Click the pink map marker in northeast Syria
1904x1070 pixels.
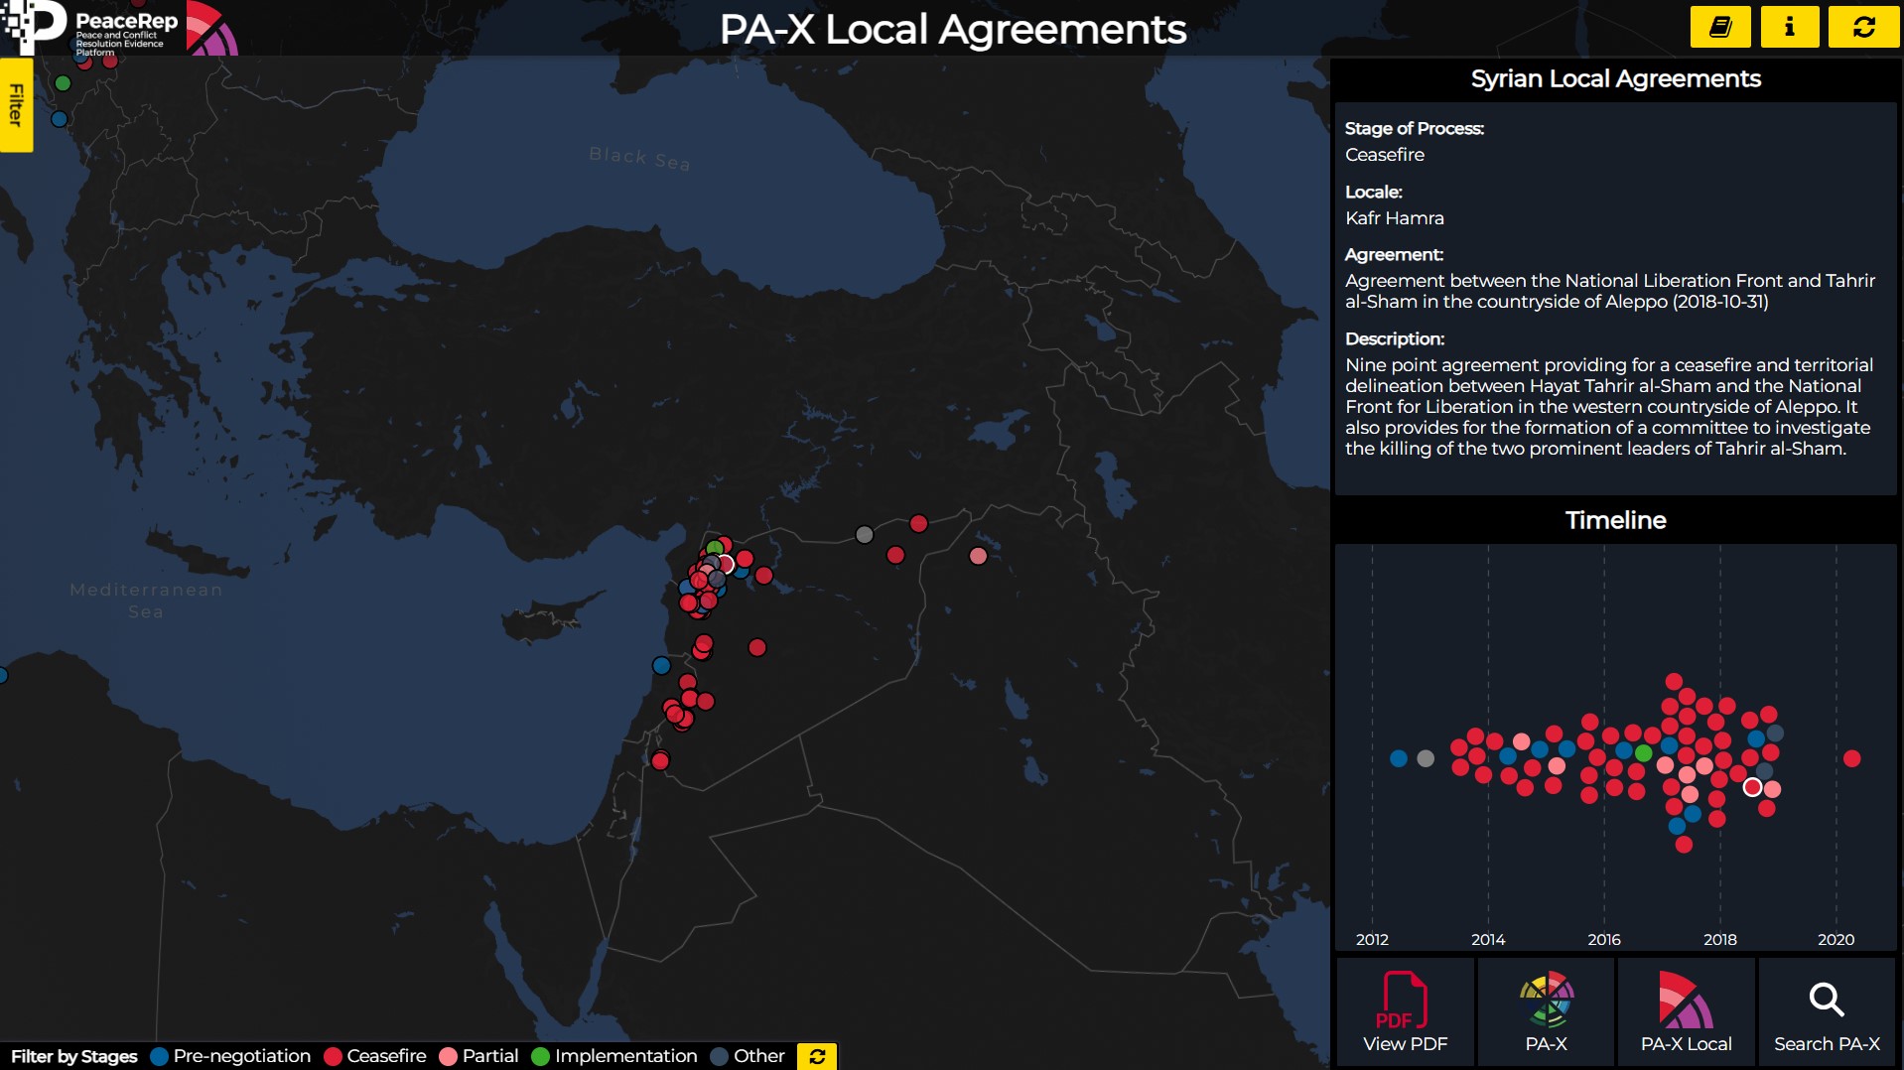tap(978, 556)
